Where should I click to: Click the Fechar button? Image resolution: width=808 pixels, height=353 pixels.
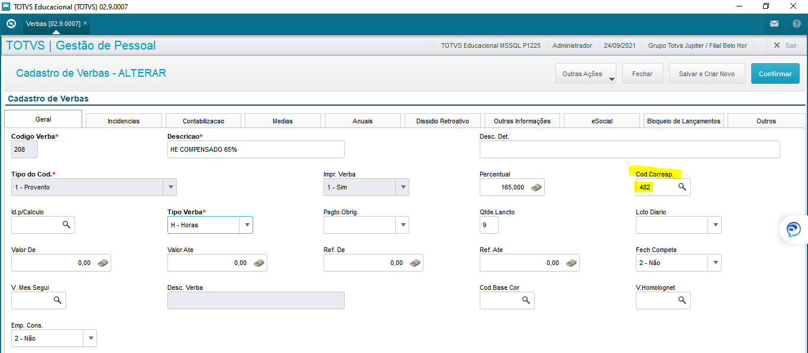pos(642,74)
